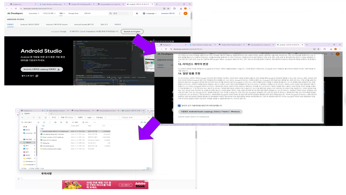
Task: Add a new tab in File Explorer
Action: click(51, 113)
